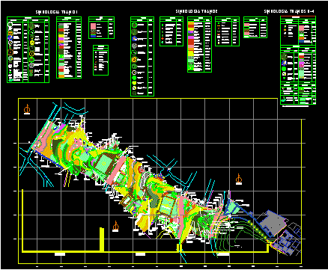The height and width of the screenshot is (270, 328).
Task: Pick the gray tree symbol in Tramo 1 legend
Action: 31,65
